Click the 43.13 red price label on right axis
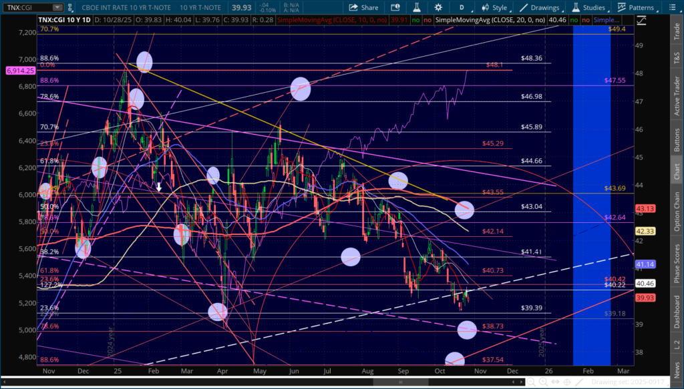 pyautogui.click(x=646, y=209)
